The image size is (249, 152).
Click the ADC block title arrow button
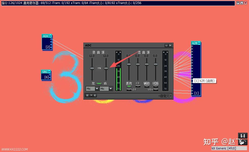[50, 36]
